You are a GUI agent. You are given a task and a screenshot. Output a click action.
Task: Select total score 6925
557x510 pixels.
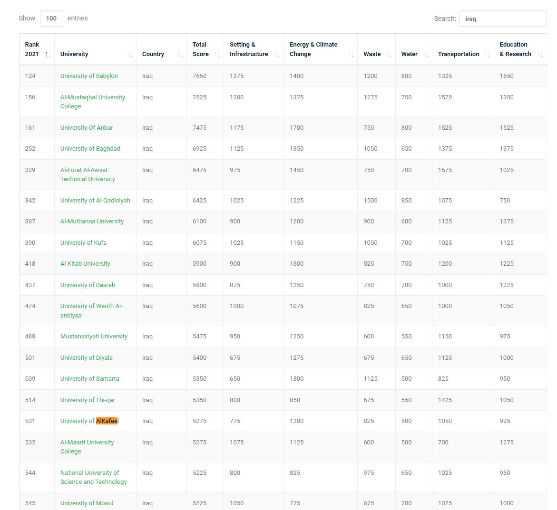200,149
